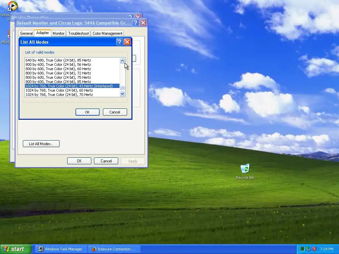Click the green tray icon beside network
339x254 pixels.
pos(303,249)
